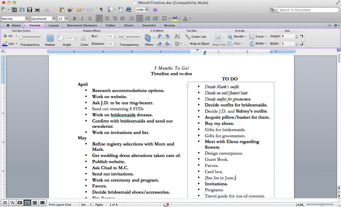Toggle Justify alignment

pyautogui.click(x=123, y=19)
